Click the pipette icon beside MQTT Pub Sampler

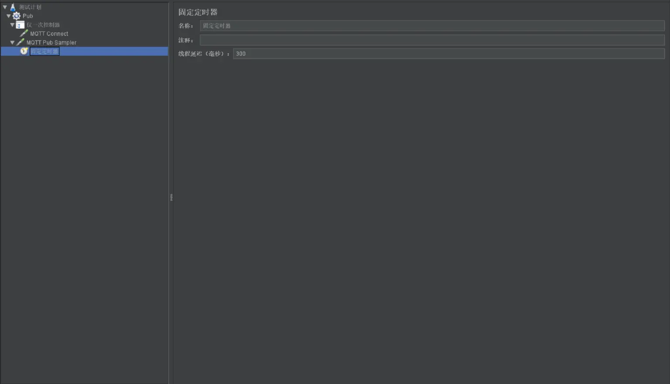point(20,42)
